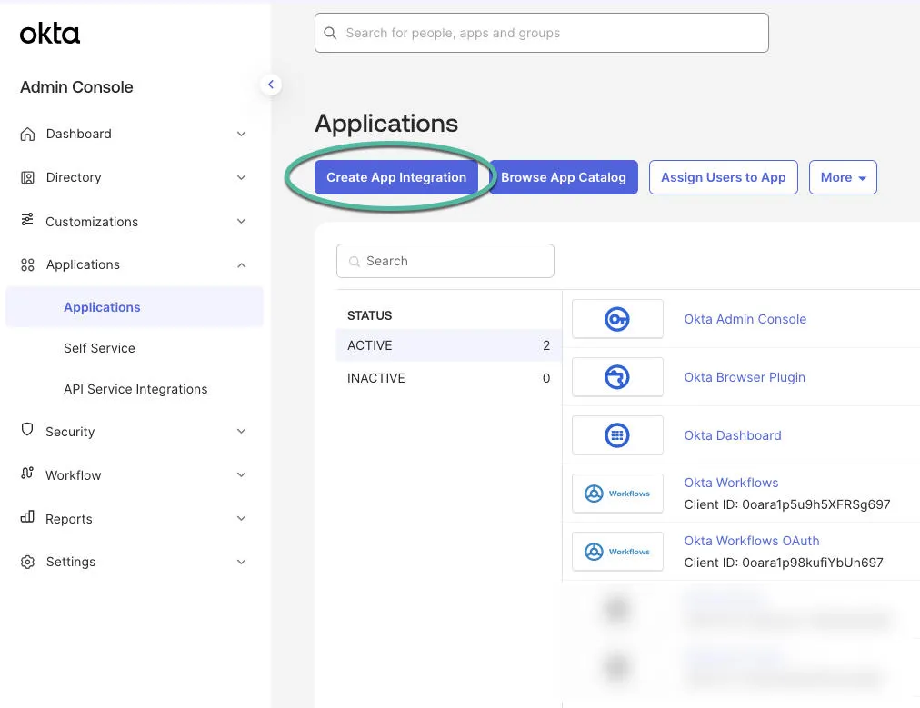Click the Okta Admin Console app logo
Image resolution: width=920 pixels, height=708 pixels.
(617, 319)
